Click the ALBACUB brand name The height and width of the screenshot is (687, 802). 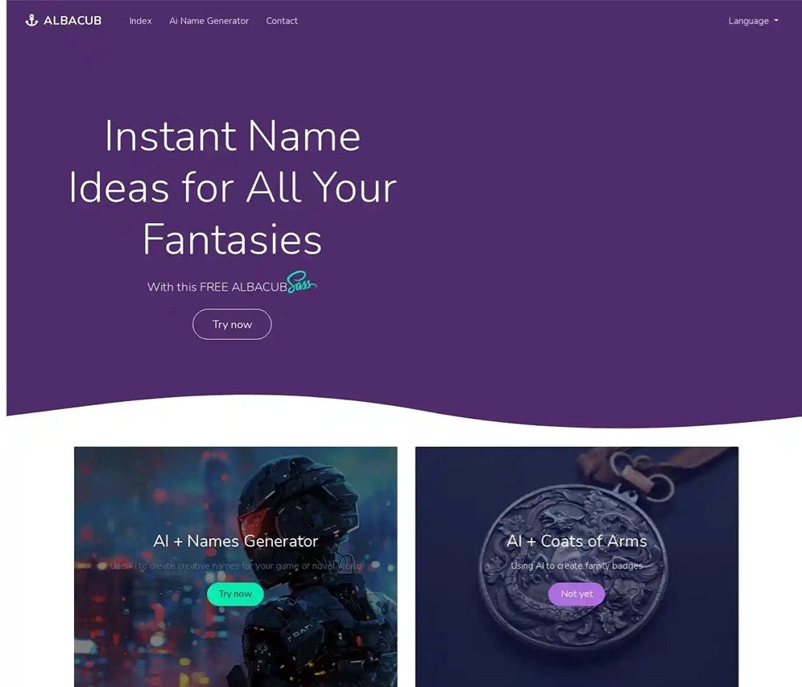pos(72,20)
